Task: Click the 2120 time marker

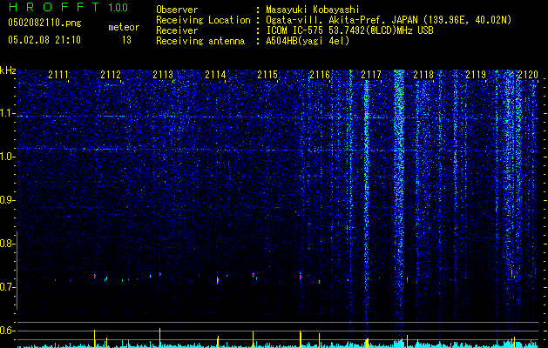Action: (x=528, y=75)
